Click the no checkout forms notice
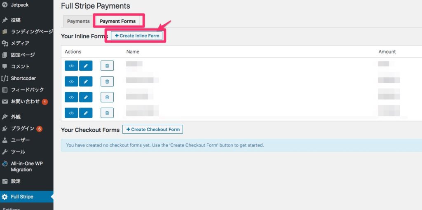The image size is (422, 210). [241, 145]
